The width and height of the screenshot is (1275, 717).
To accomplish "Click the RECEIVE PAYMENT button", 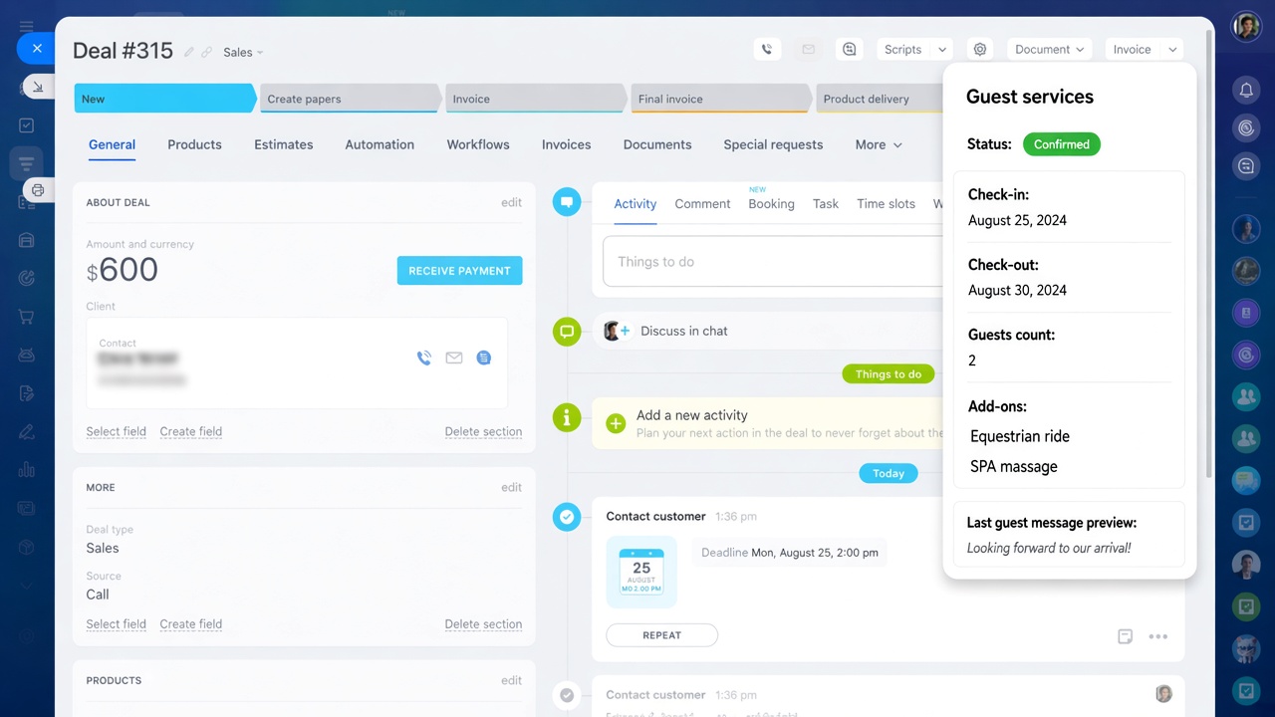I will (x=459, y=271).
